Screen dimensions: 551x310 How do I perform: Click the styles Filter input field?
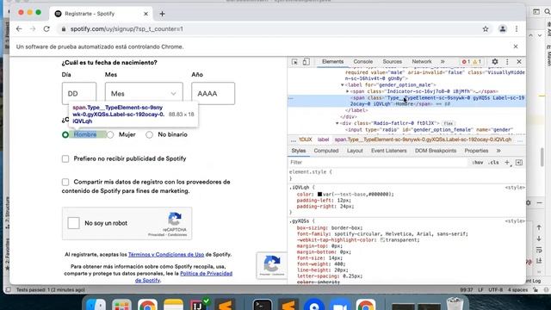(x=378, y=163)
